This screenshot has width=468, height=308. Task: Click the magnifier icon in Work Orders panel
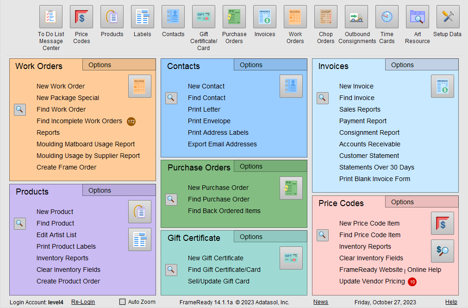tap(20, 109)
